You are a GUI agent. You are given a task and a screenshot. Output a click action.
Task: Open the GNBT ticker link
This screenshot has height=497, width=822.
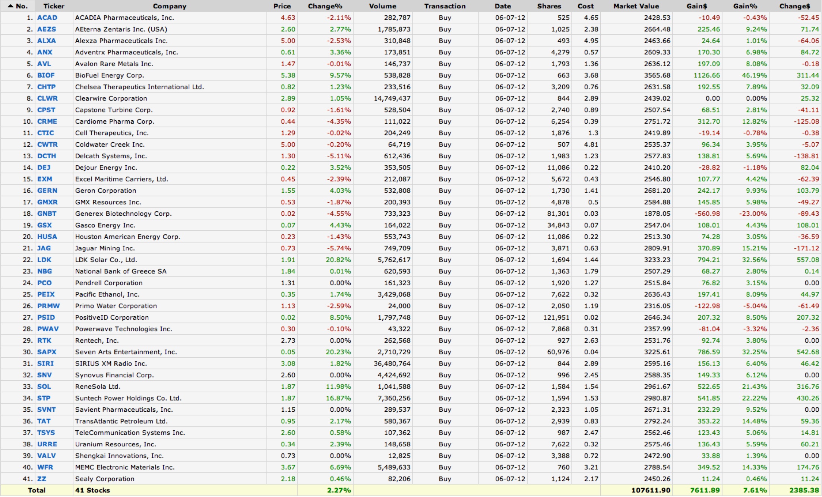click(47, 213)
